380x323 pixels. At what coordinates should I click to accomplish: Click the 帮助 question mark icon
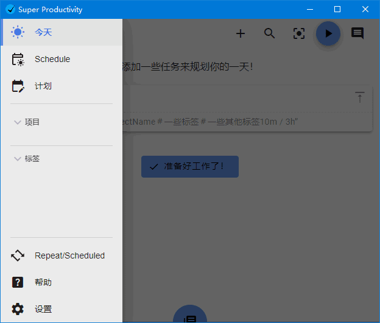tap(18, 282)
